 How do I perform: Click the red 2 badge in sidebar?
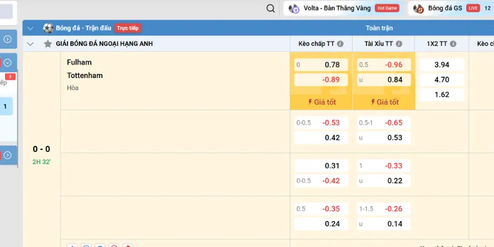coord(10,77)
